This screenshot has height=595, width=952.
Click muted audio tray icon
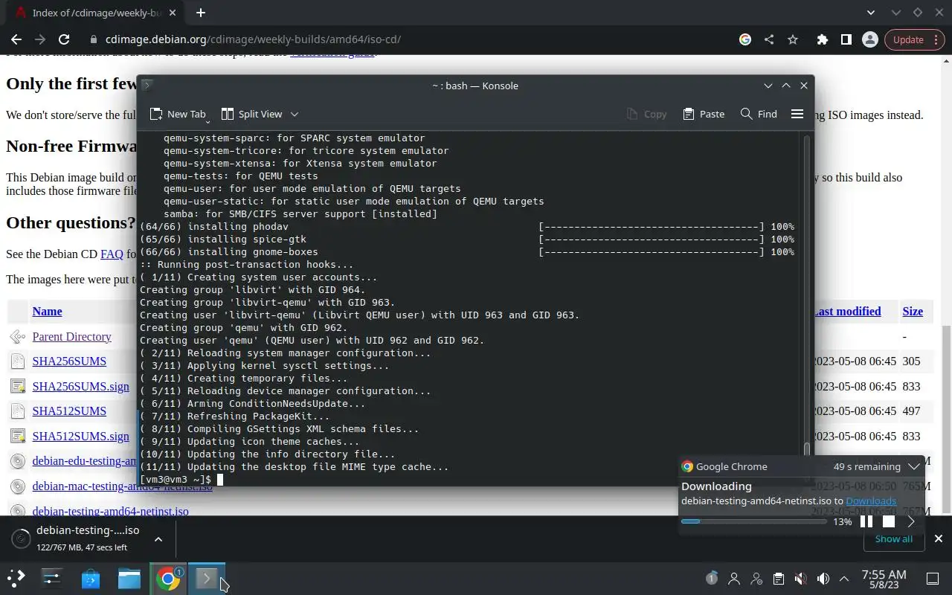click(800, 579)
